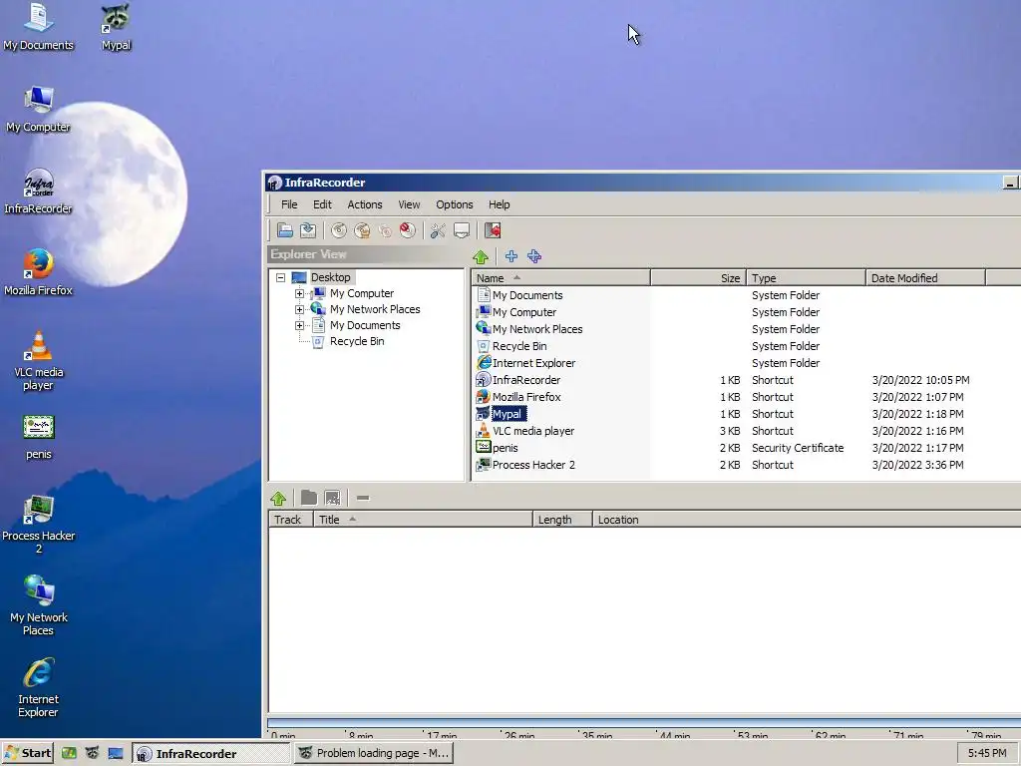This screenshot has height=766, width=1021.
Task: Select the Mozilla Firefox row in file list
Action: [746, 397]
